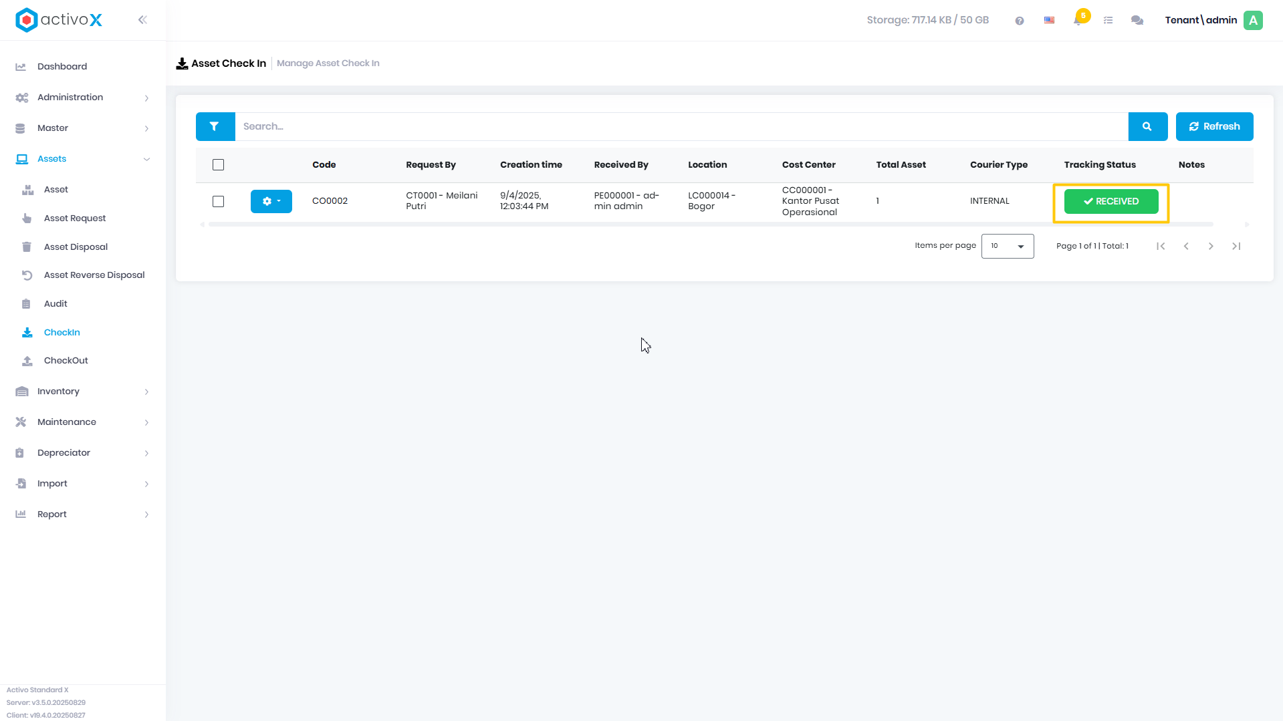Click the Refresh button
The height and width of the screenshot is (721, 1283).
click(1214, 126)
